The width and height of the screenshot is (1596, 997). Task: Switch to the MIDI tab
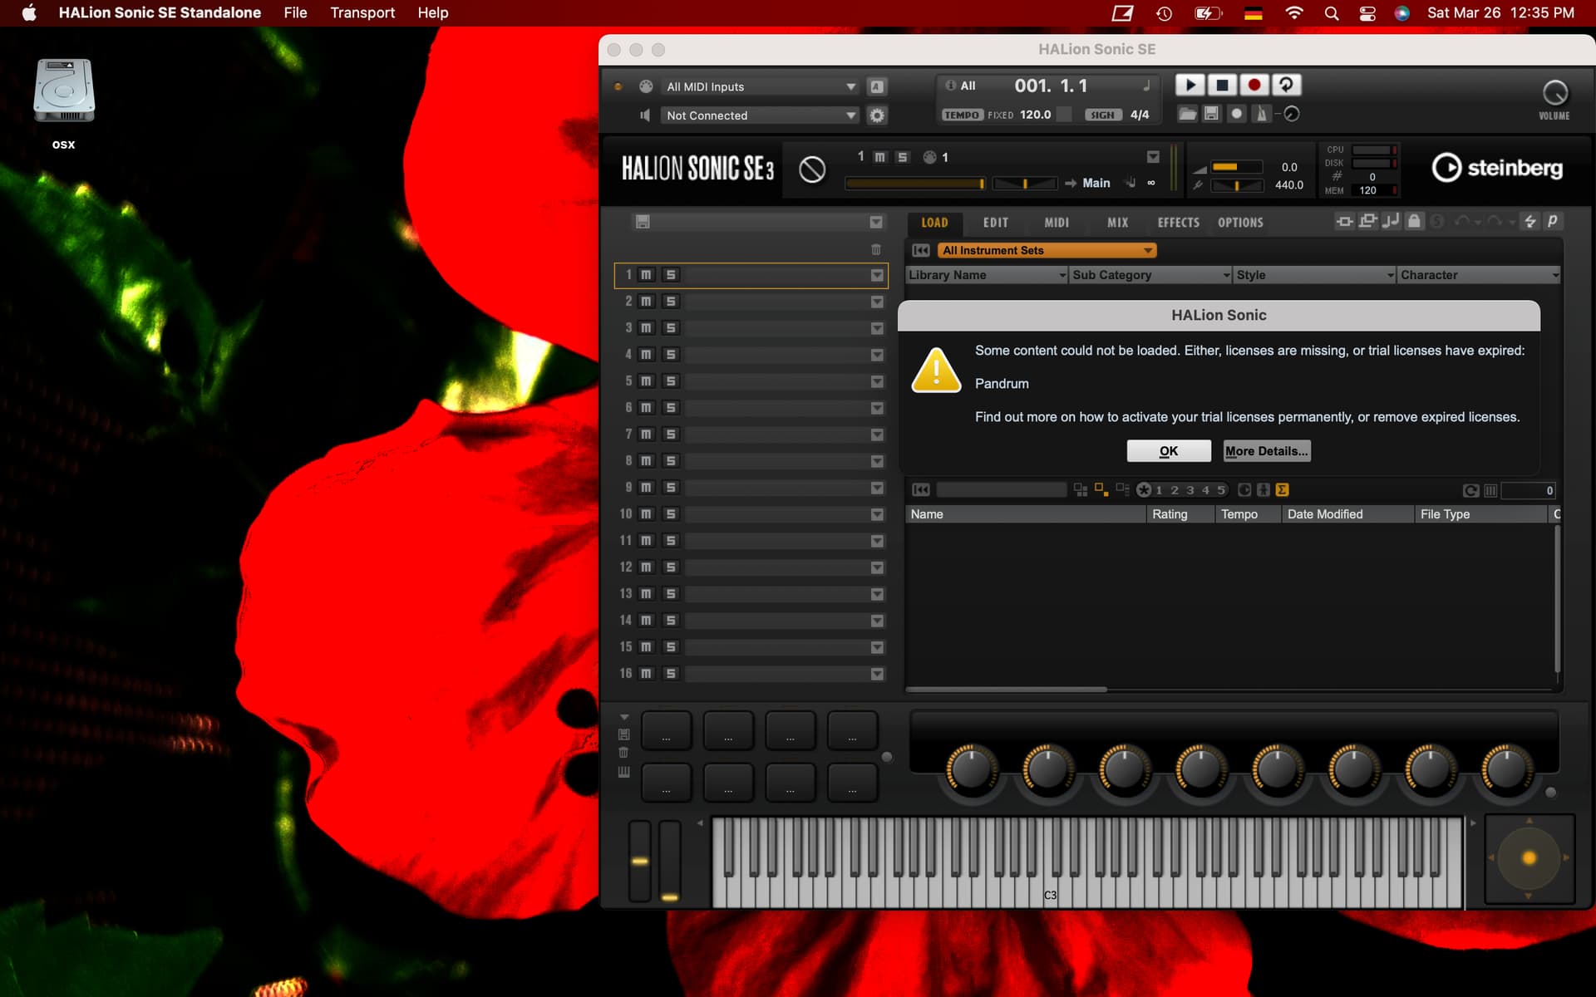pyautogui.click(x=1057, y=223)
